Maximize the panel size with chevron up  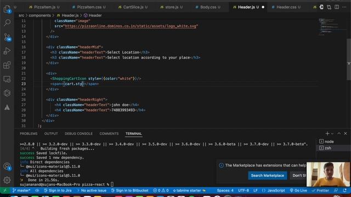(x=339, y=134)
